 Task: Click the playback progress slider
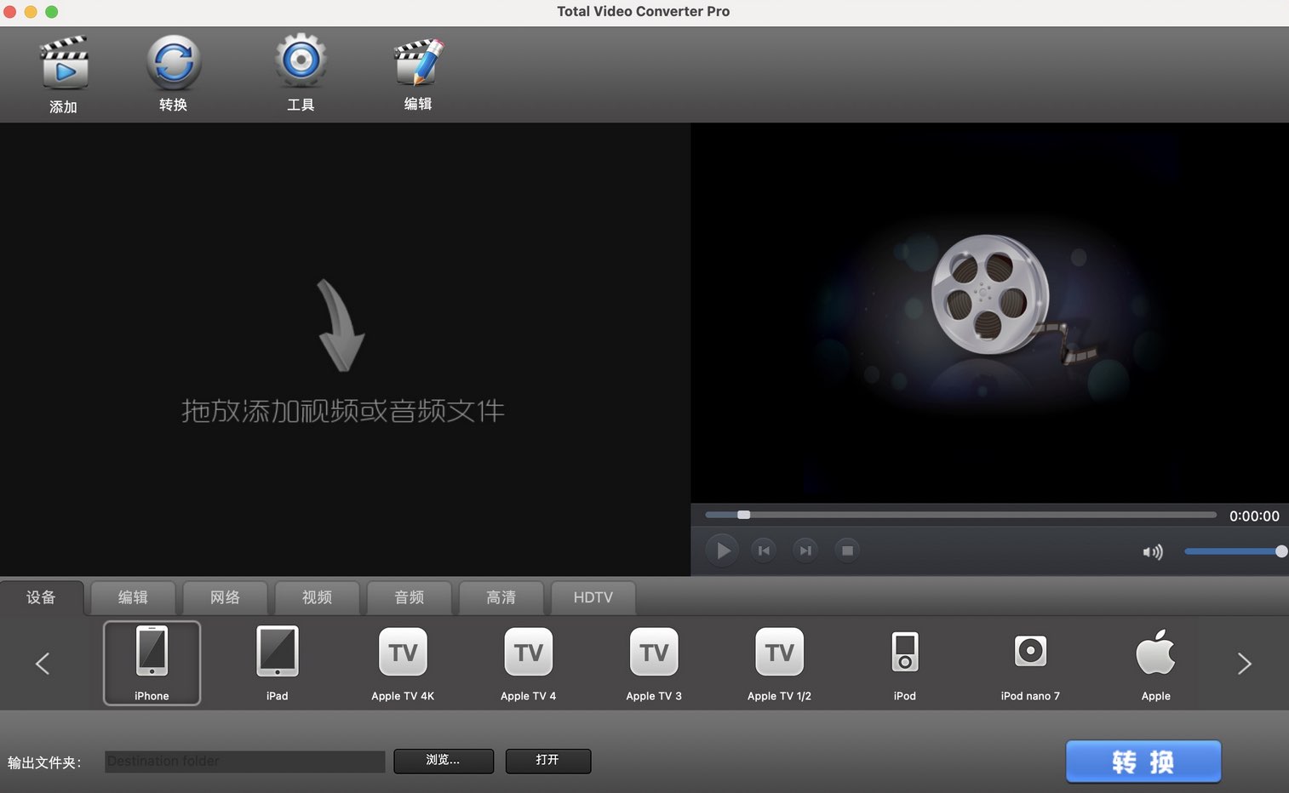coord(960,515)
